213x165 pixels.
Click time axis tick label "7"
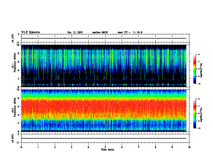(139, 147)
